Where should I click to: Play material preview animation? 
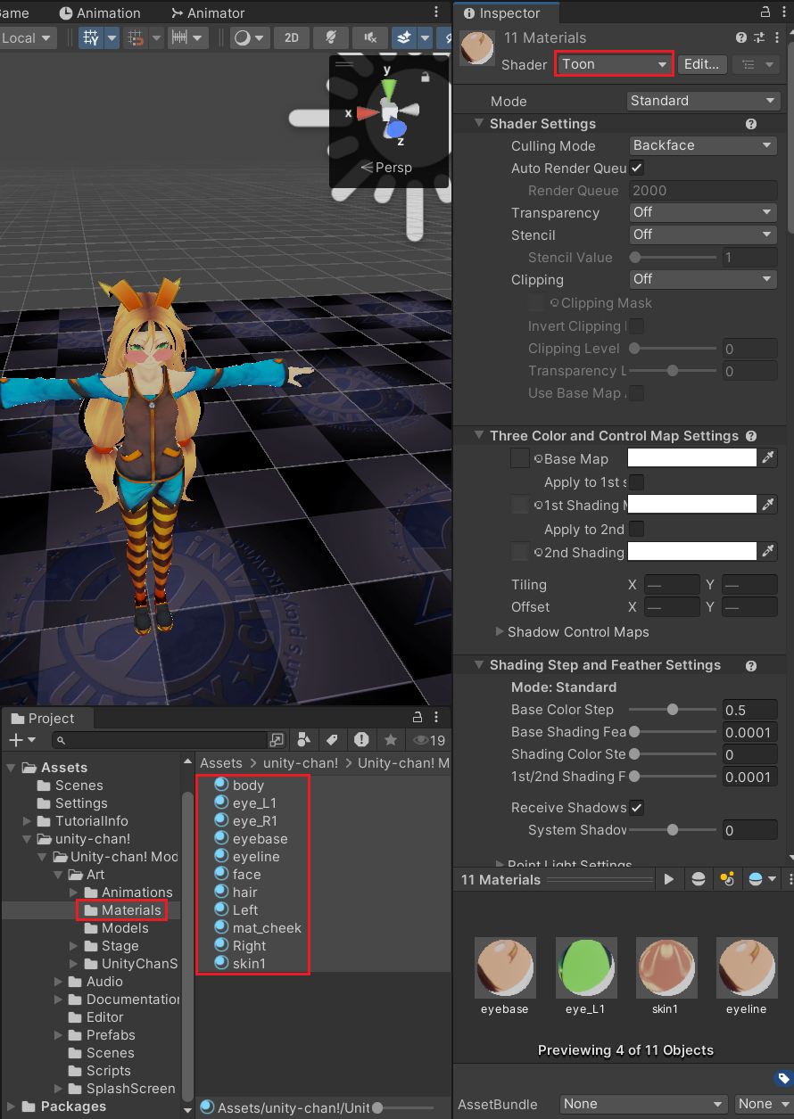669,879
